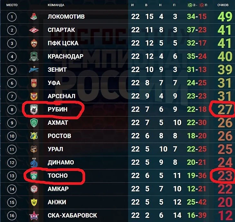Select the КОМАНДА column header
Viewport: 235px width, 222px height.
(56, 5)
